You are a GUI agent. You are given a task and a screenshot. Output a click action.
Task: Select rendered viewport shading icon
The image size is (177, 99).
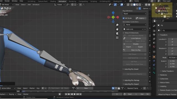140,5
